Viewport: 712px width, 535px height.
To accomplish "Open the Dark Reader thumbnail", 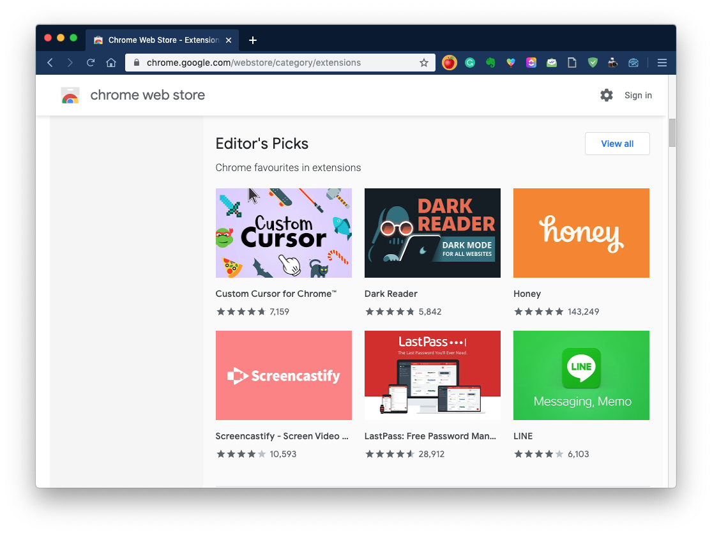I will pyautogui.click(x=432, y=233).
